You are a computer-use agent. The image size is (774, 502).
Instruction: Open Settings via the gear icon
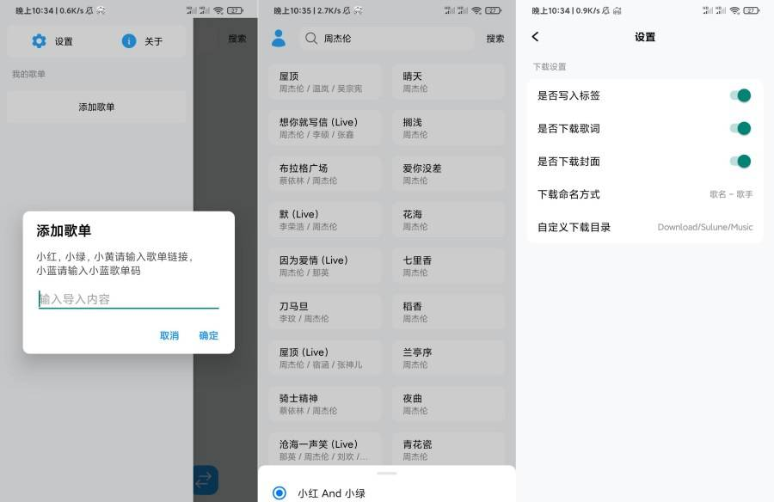tap(39, 41)
